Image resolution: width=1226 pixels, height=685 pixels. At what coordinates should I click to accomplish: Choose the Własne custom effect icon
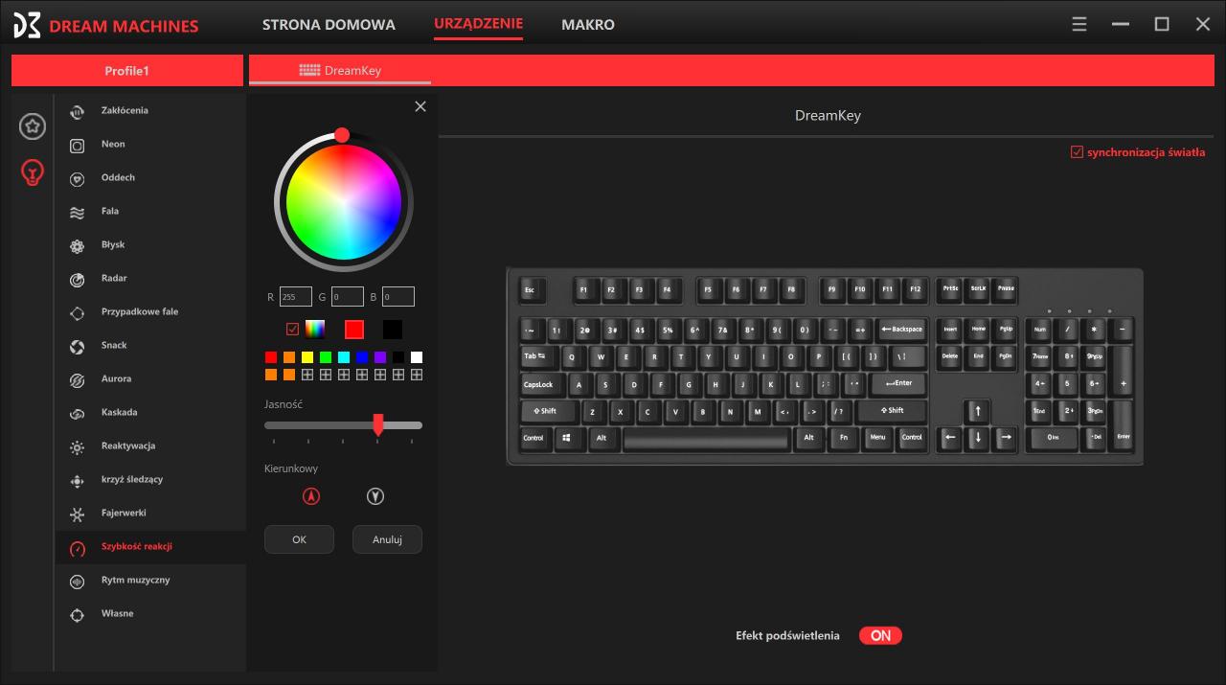point(78,615)
